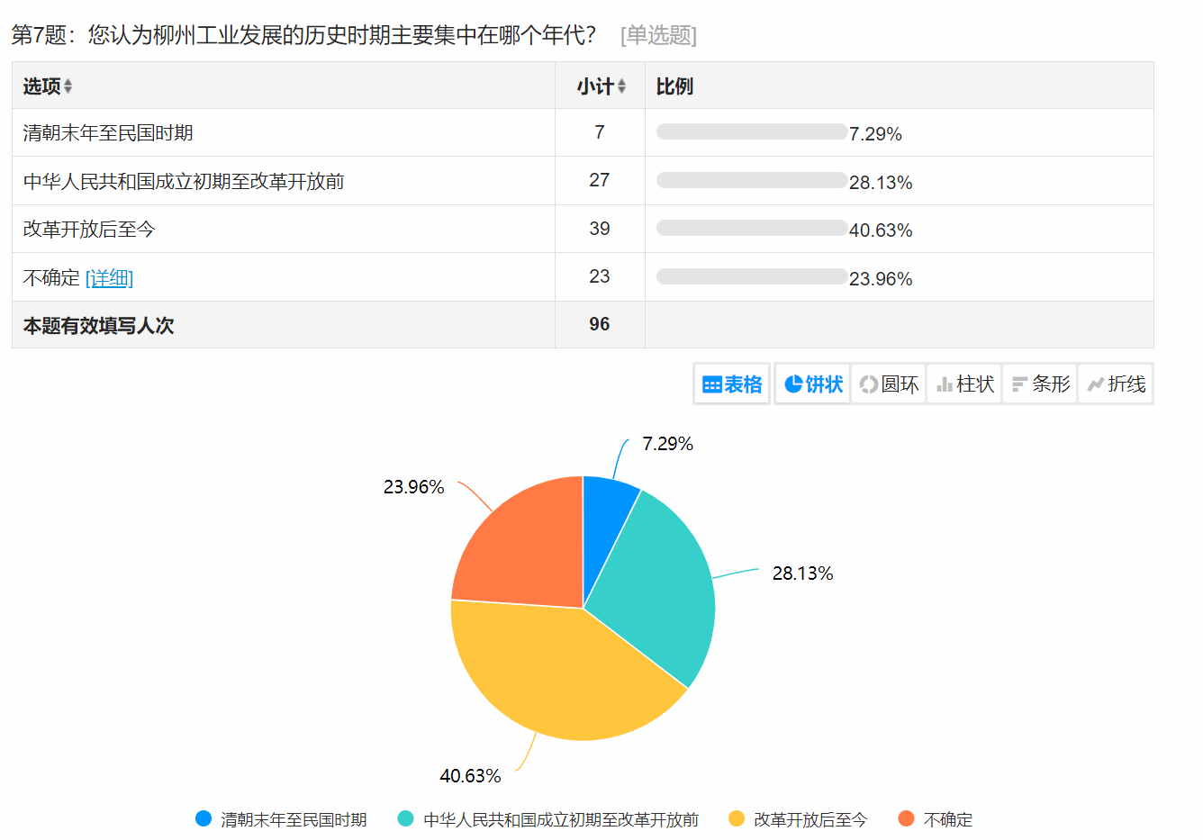The height and width of the screenshot is (840, 1203).
Task: Switch to the 表格 table view
Action: (x=731, y=384)
